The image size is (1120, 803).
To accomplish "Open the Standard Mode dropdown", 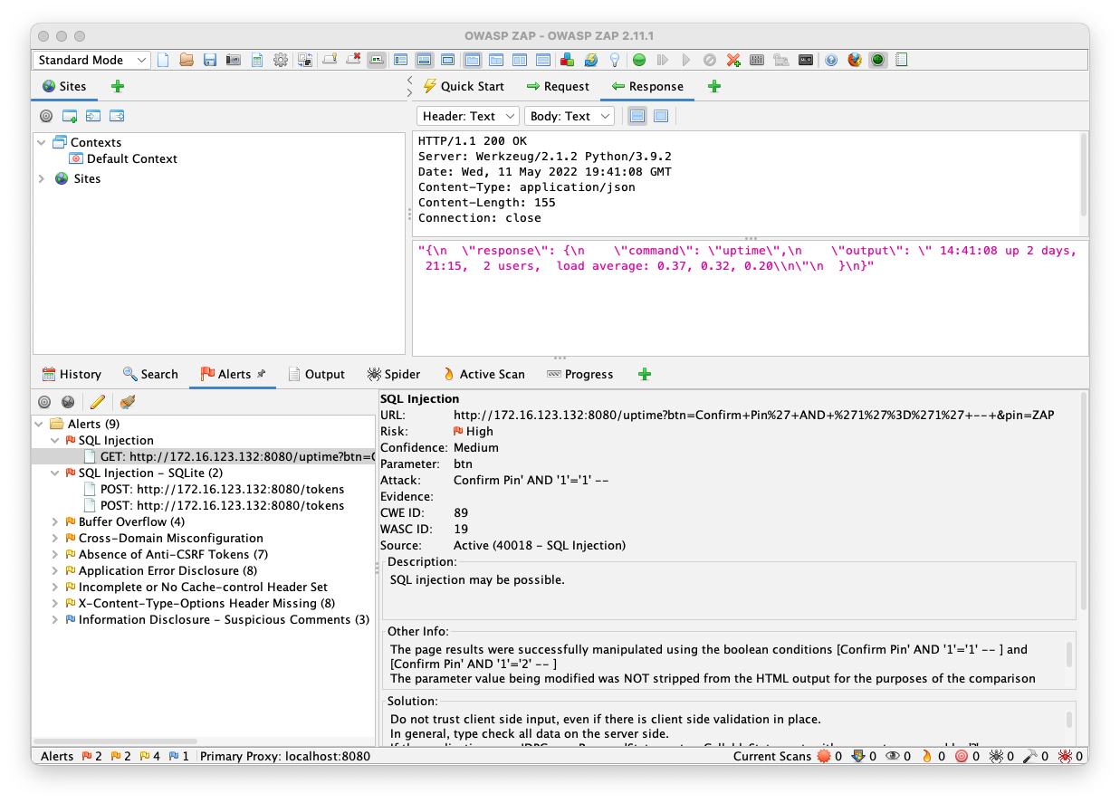I will coord(92,61).
